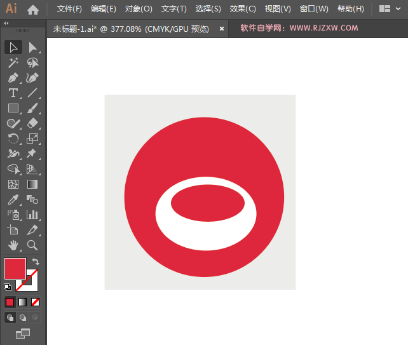The width and height of the screenshot is (408, 345).
Task: Close the 未标题-1.ai document tab
Action: (x=222, y=29)
